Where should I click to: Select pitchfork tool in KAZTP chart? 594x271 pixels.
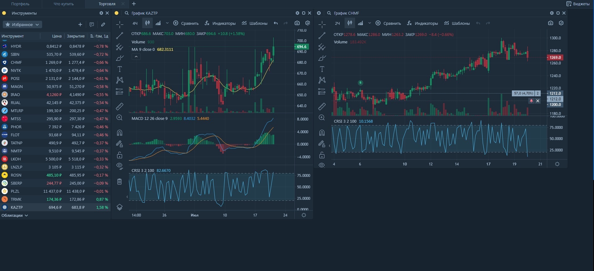(x=120, y=47)
